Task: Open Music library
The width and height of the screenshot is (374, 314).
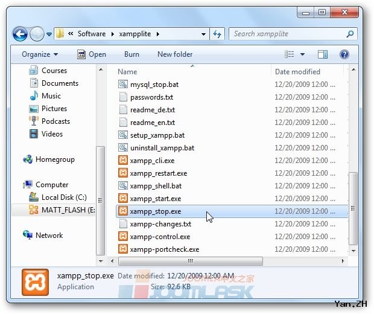Action: pyautogui.click(x=46, y=96)
